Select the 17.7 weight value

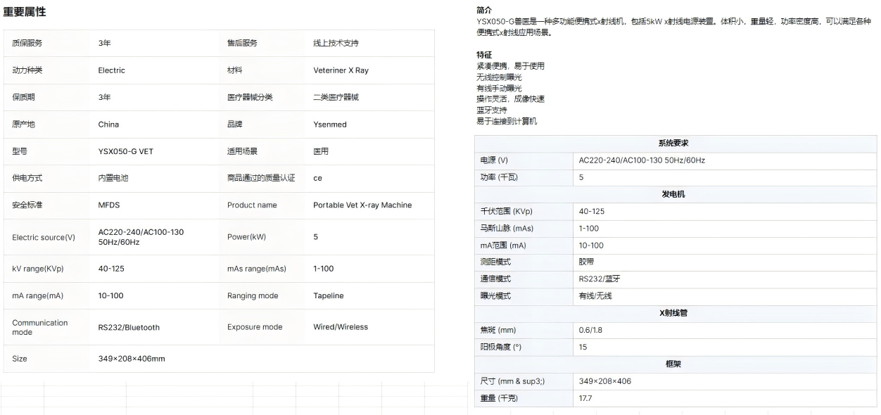pos(585,398)
